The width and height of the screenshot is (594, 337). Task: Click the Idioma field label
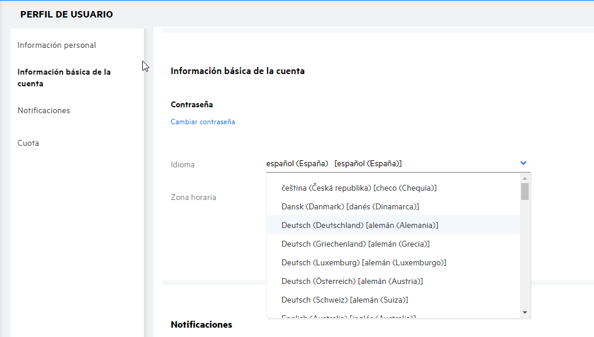pyautogui.click(x=183, y=164)
